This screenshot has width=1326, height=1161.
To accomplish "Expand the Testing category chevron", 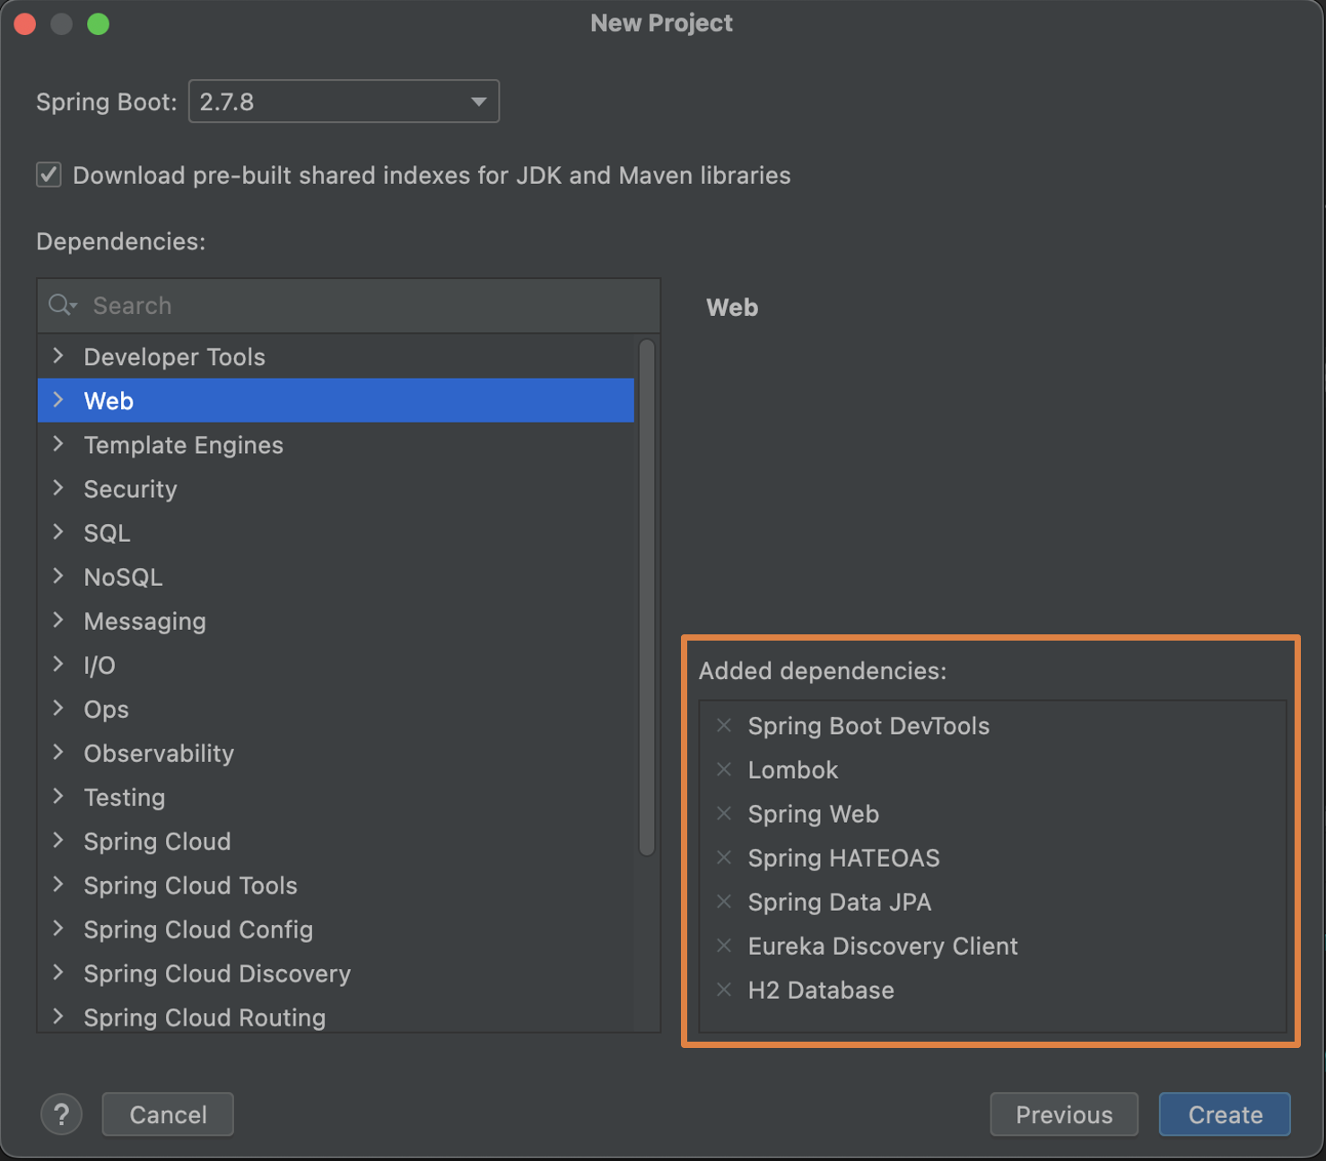I will [x=58, y=796].
